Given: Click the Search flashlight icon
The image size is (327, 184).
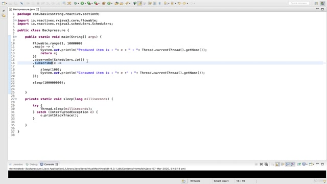Looking at the screenshot, I should pos(127,4).
